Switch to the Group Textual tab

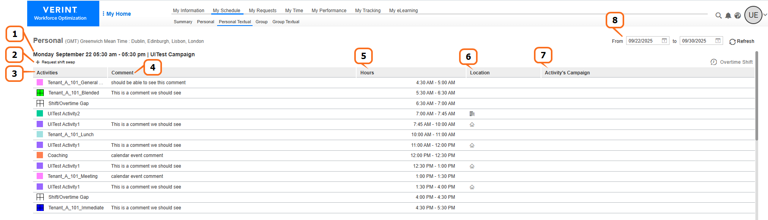pos(286,22)
